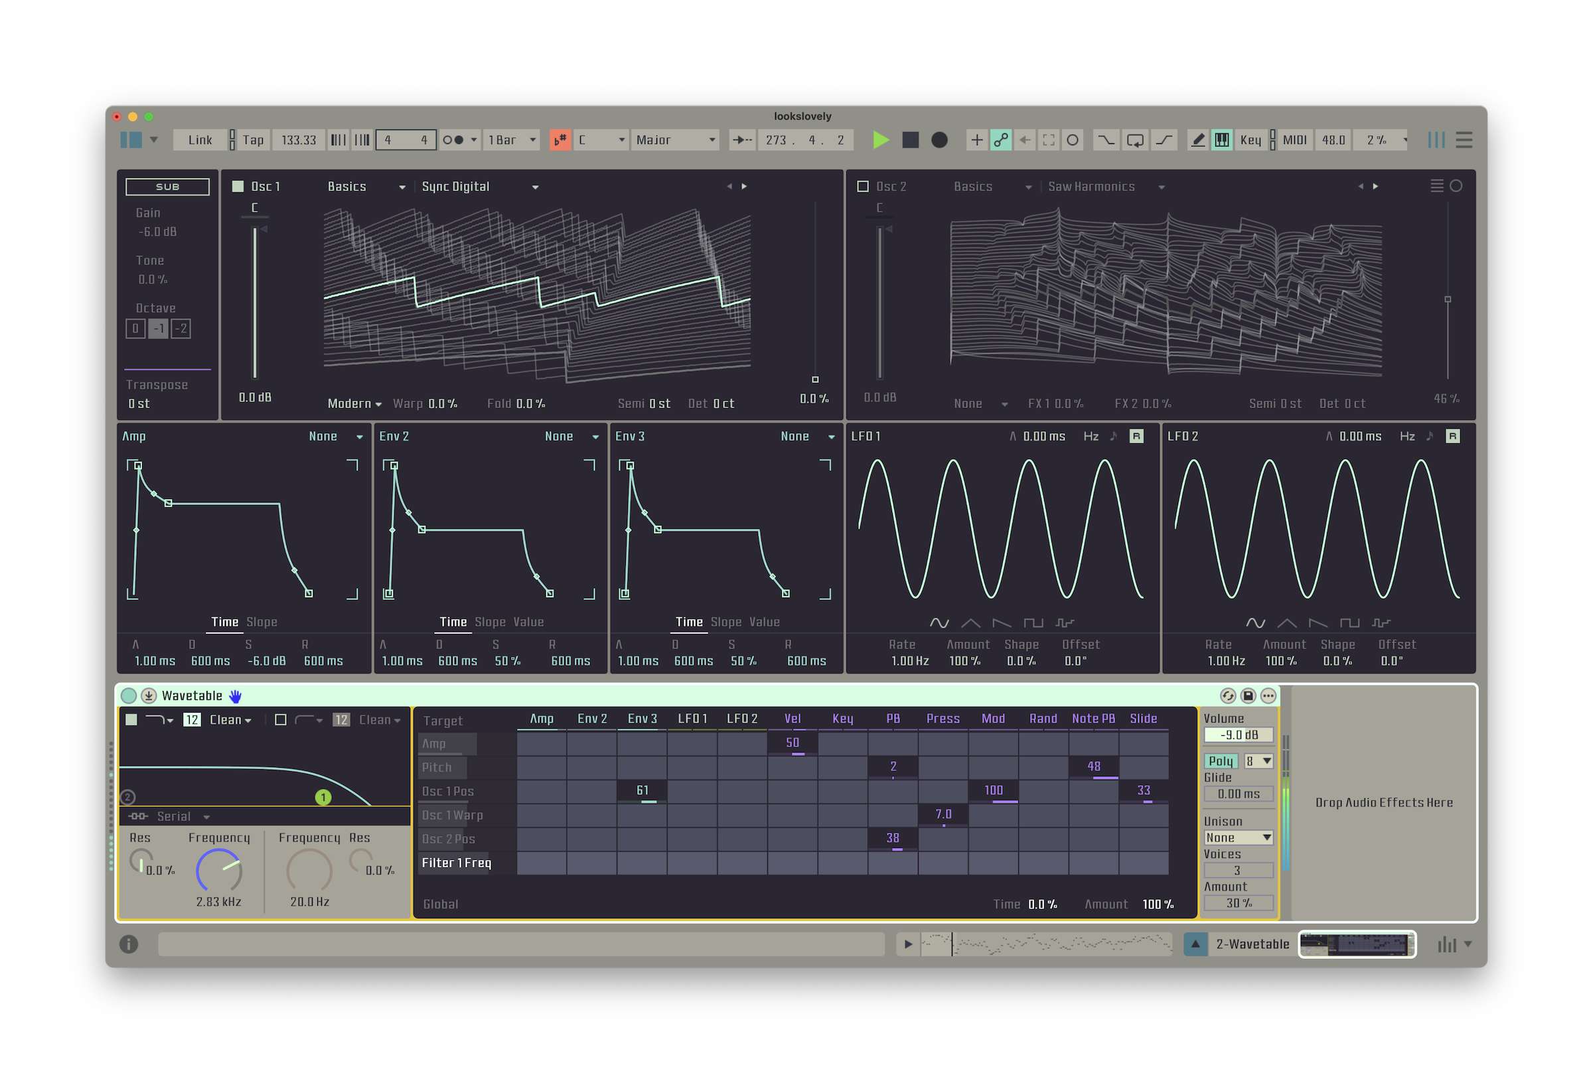Toggle the Draw Mode pencil icon
The image size is (1593, 1073).
tap(1197, 140)
